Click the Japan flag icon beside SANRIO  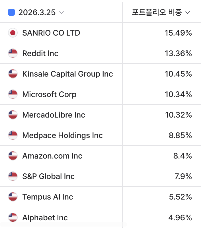pyautogui.click(x=13, y=33)
